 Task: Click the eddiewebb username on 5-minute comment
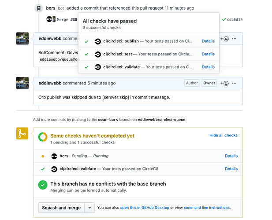(x=50, y=83)
